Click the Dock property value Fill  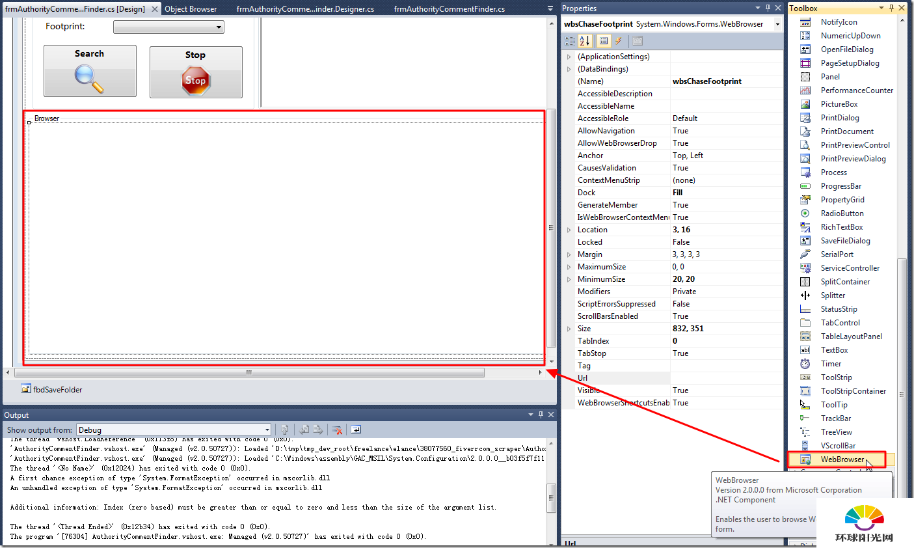click(x=727, y=193)
